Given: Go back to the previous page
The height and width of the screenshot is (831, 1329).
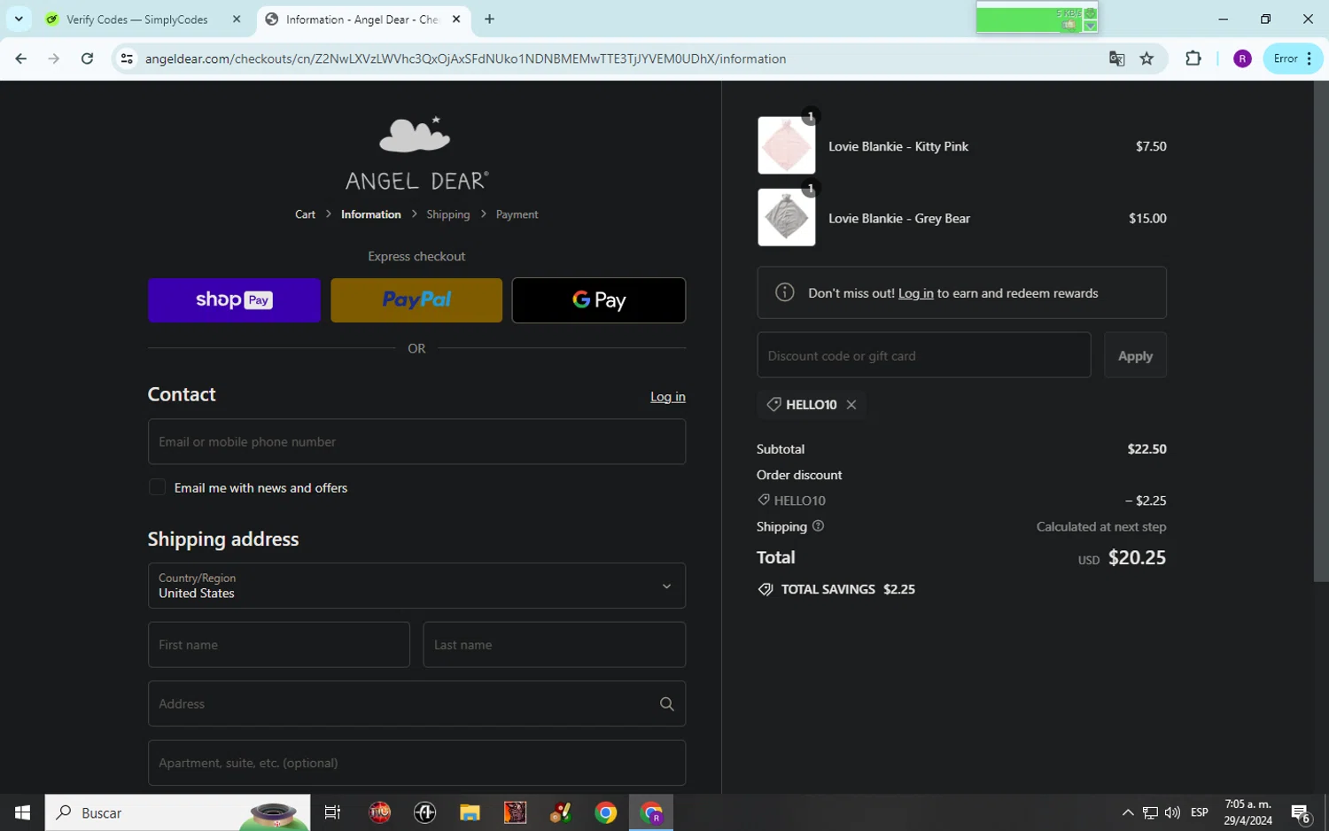Looking at the screenshot, I should (x=21, y=58).
